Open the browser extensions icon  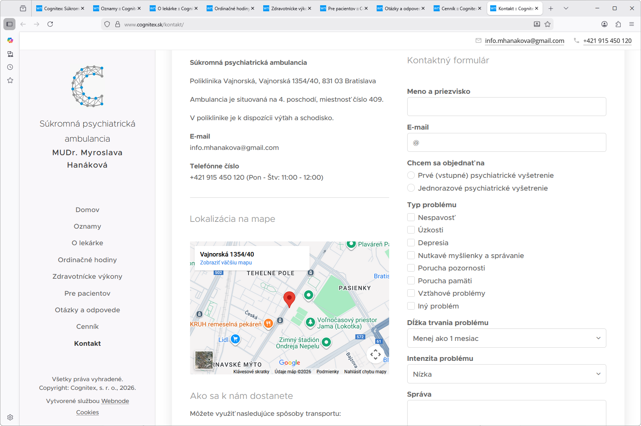coord(618,24)
